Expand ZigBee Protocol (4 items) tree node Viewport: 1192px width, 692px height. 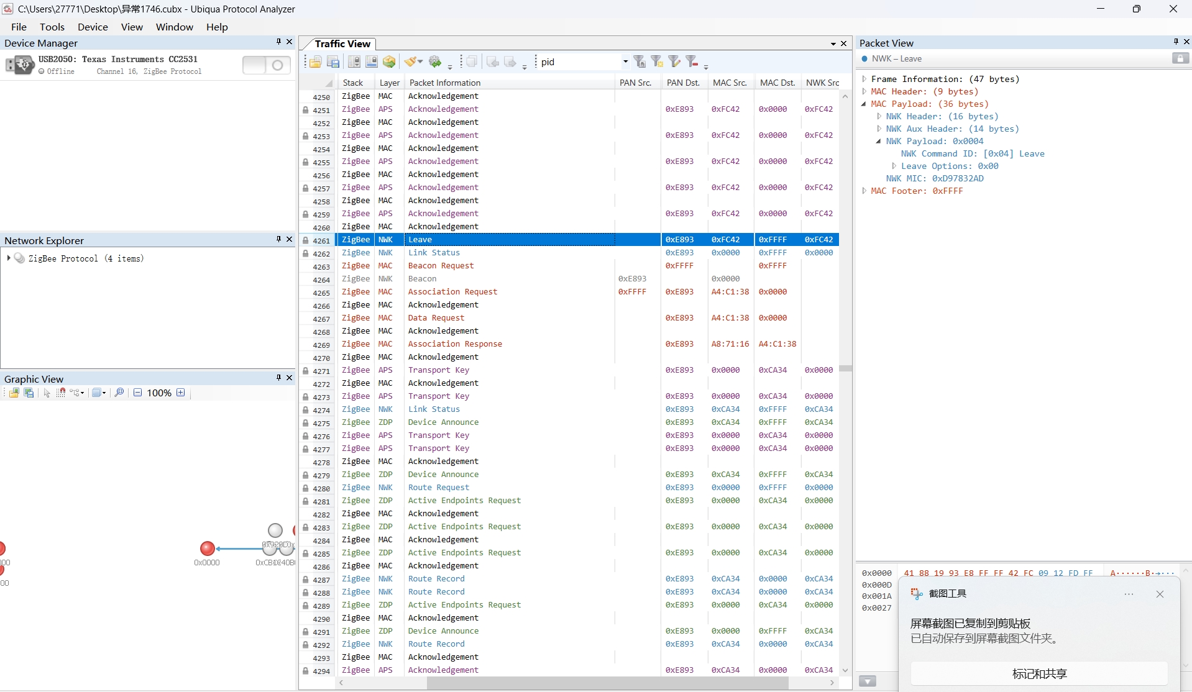(9, 258)
